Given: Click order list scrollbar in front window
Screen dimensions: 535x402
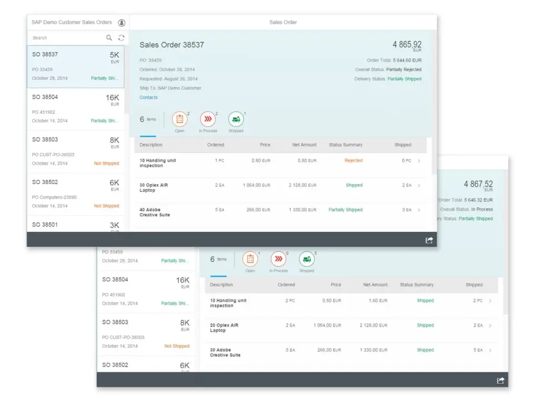Looking at the screenshot, I should 126,79.
